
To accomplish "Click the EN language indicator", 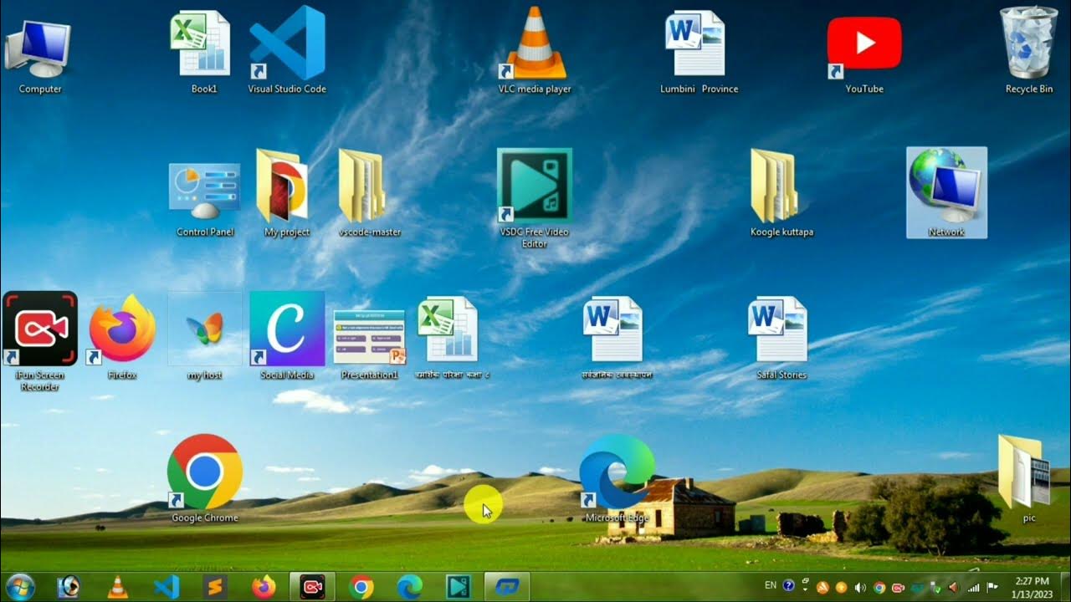I will point(771,585).
